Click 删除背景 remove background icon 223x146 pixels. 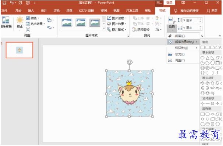[x=6, y=22]
